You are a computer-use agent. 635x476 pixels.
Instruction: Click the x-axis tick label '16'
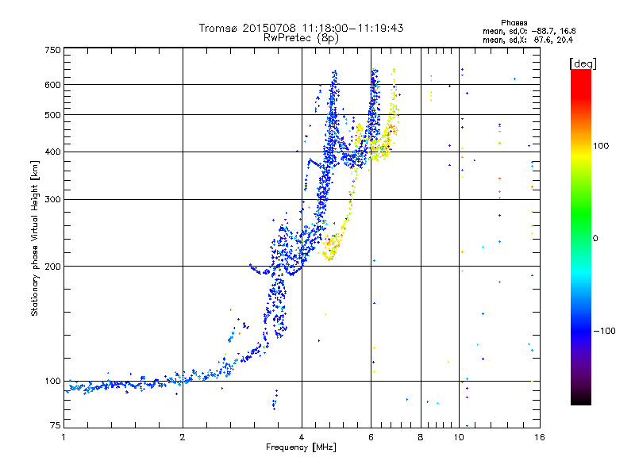[x=540, y=437]
